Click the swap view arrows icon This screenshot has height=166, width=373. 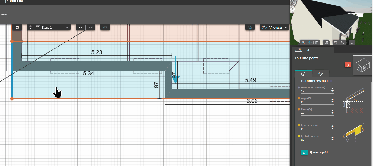(17, 27)
